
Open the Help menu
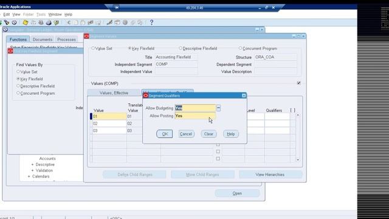pyautogui.click(x=68, y=15)
